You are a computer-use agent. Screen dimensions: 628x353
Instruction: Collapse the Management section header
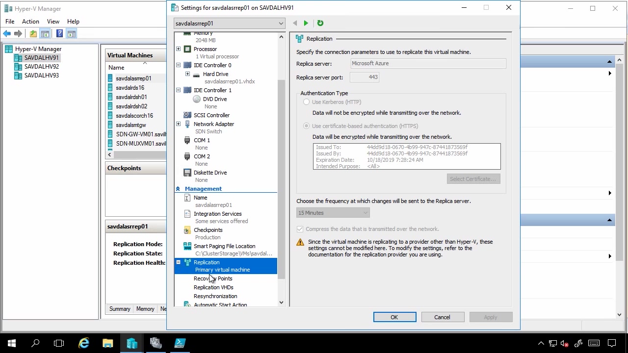[178, 189]
